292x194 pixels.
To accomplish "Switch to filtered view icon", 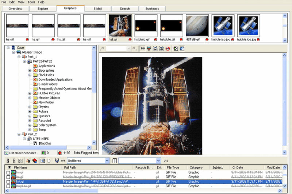I will pos(149,49).
